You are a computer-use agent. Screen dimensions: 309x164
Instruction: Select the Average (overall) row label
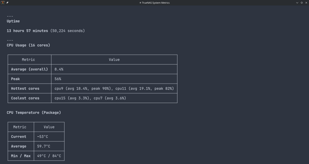click(29, 69)
